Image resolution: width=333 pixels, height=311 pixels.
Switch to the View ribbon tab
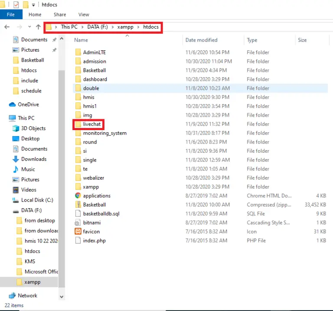coord(84,14)
